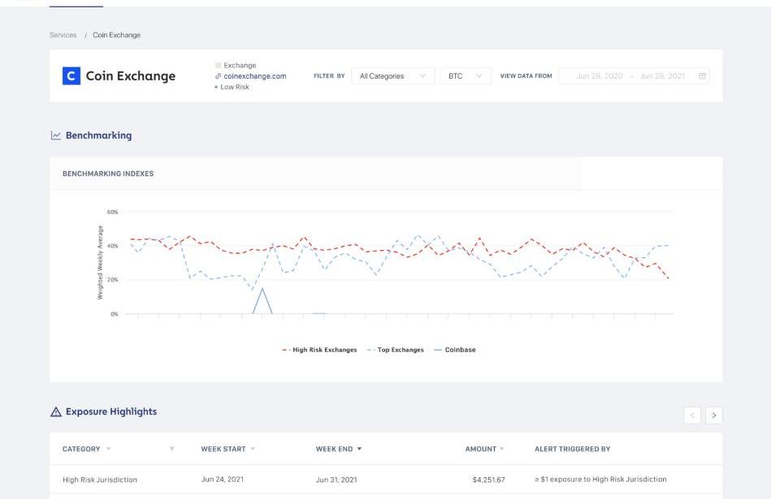Sort table by Week End column

(x=338, y=449)
